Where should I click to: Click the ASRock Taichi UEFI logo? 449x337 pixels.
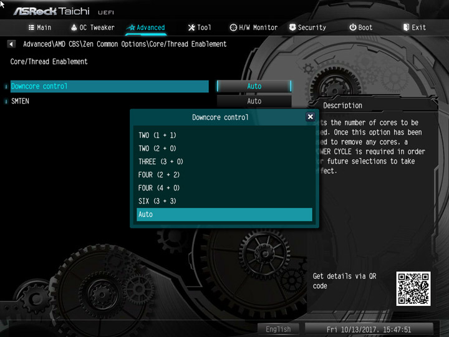tap(64, 11)
